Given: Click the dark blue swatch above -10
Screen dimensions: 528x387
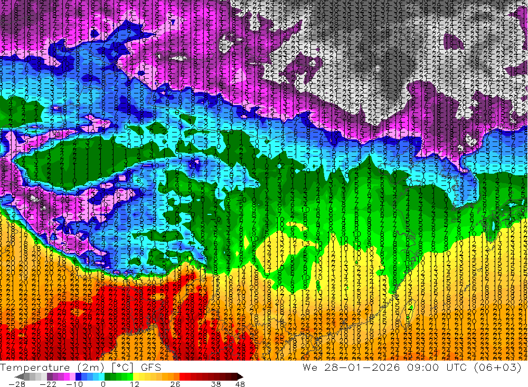Looking at the screenshot, I should coord(79,376).
